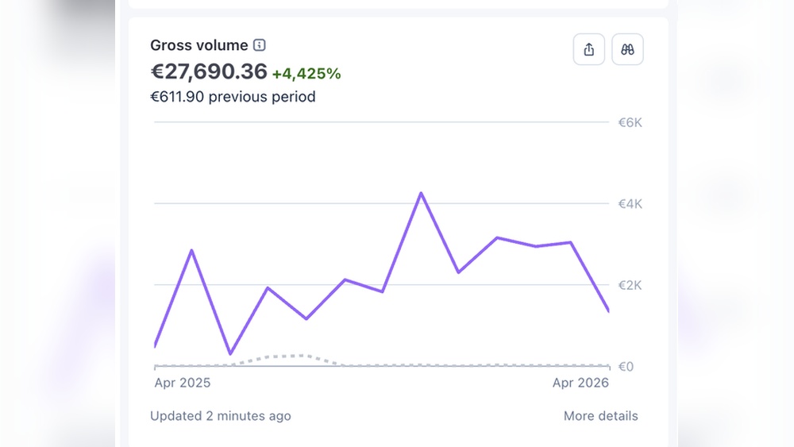
Task: Click the Gross volume heading
Action: [199, 45]
